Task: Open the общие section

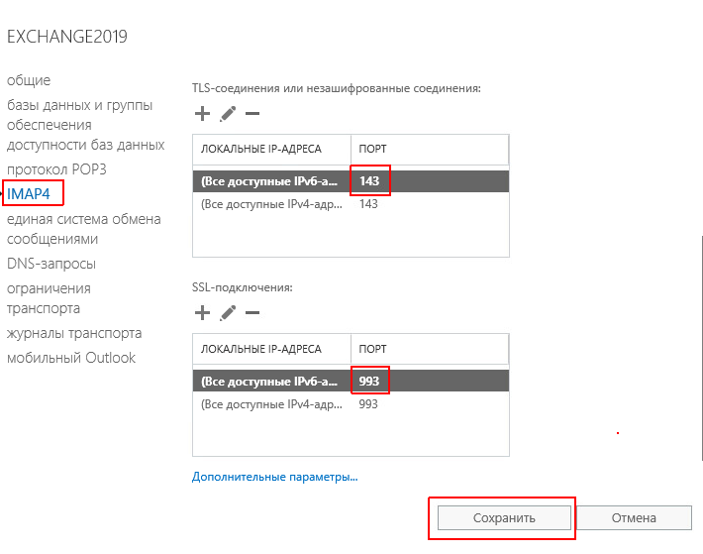Action: (x=29, y=80)
